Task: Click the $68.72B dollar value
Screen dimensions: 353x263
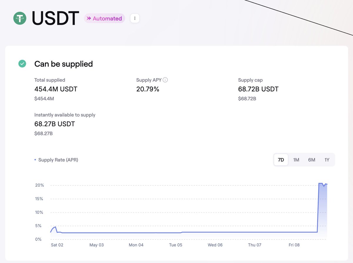Action: [x=247, y=98]
